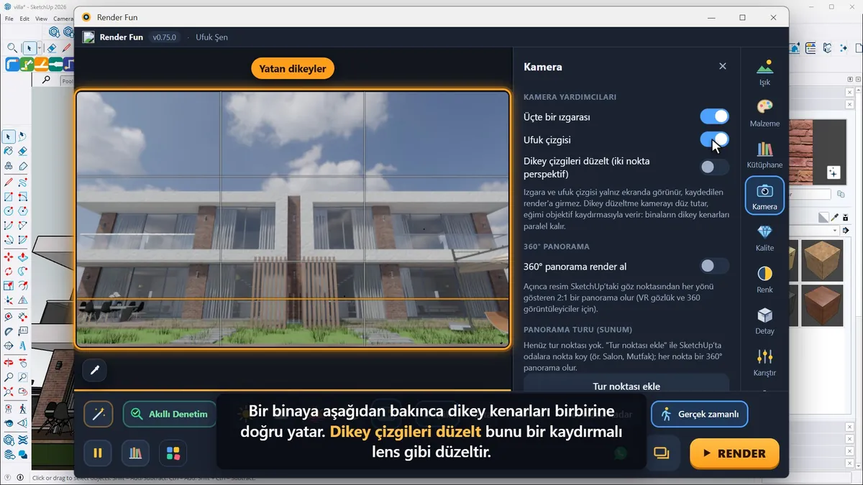Open SketchUp's View menu
The width and height of the screenshot is (863, 485).
tap(41, 19)
